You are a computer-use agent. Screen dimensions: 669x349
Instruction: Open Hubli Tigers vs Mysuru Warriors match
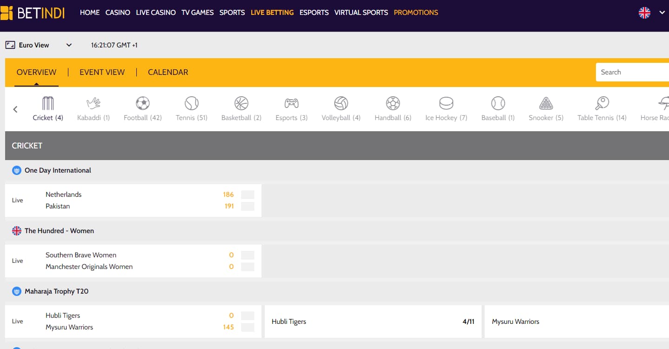[133, 322]
